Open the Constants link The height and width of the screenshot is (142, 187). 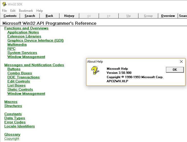13,114
